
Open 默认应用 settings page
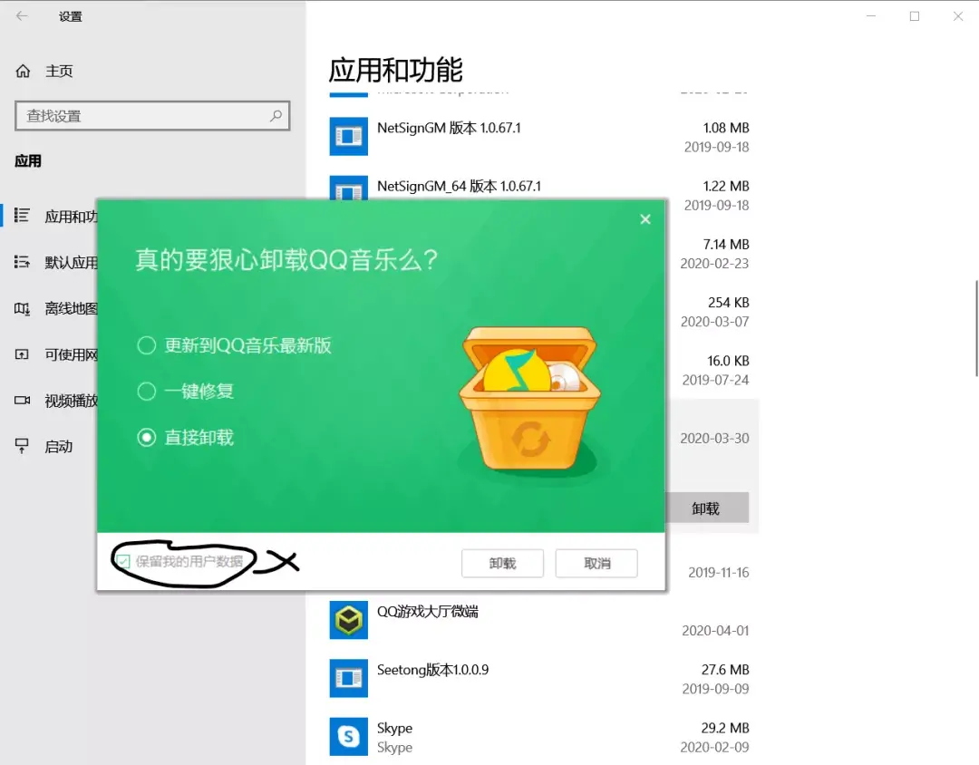[72, 262]
